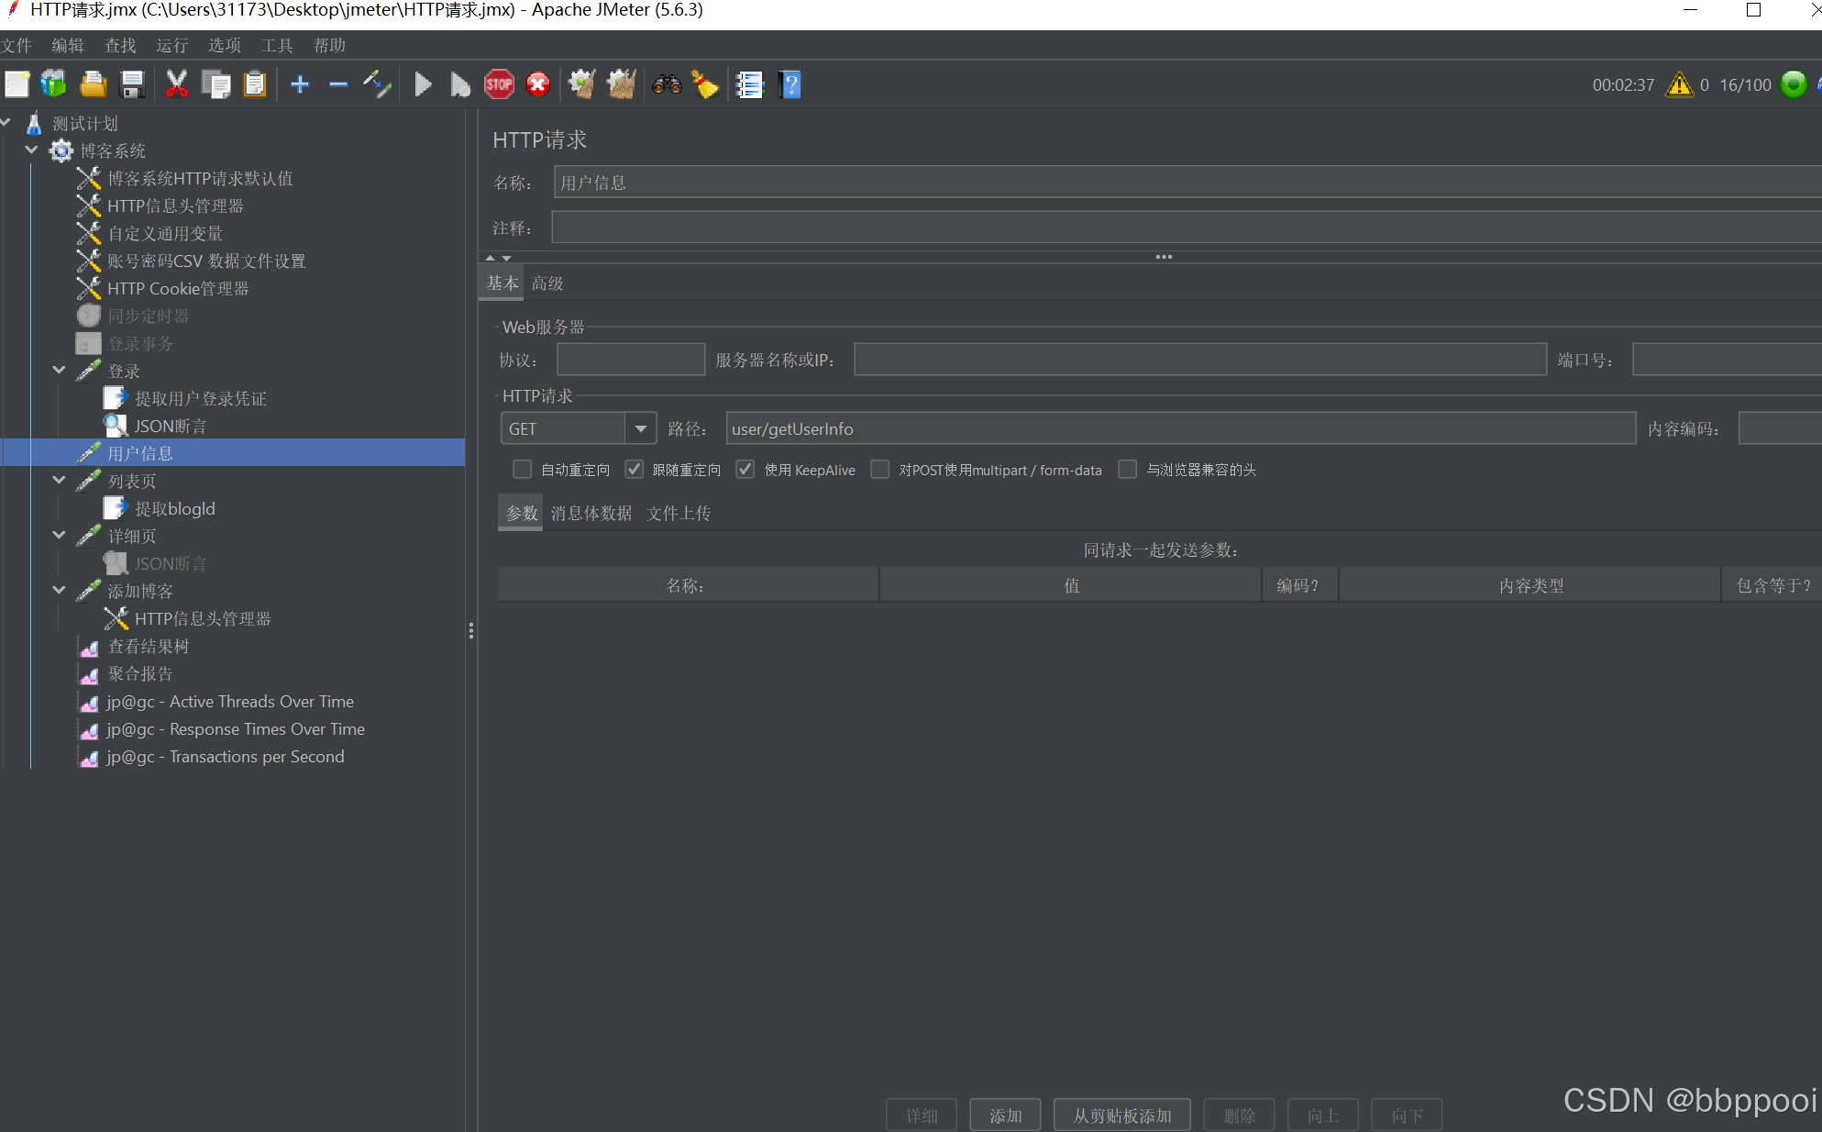
Task: Click the Shutdown red X toolbar icon
Action: point(538,85)
